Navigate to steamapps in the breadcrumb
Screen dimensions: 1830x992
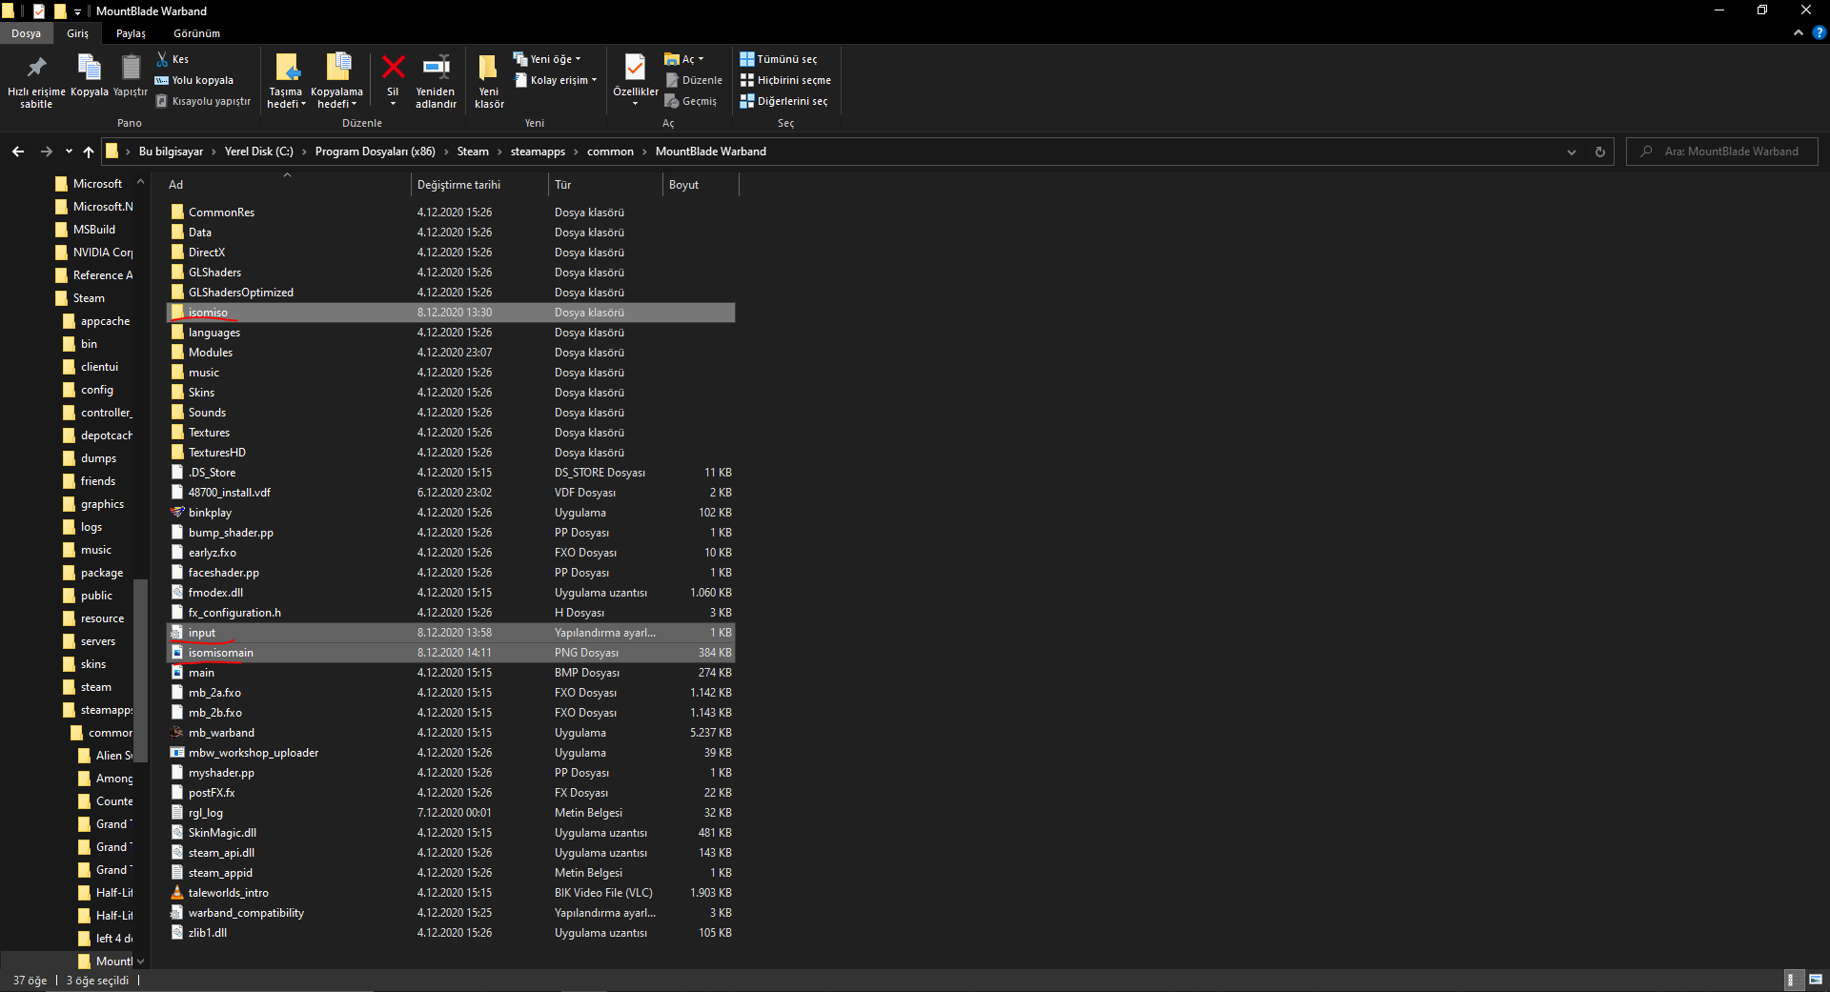tap(538, 152)
